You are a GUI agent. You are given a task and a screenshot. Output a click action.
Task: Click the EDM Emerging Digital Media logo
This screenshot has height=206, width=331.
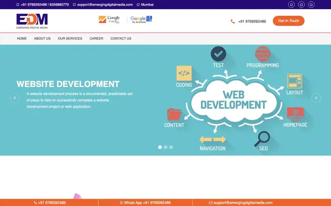pos(32,21)
